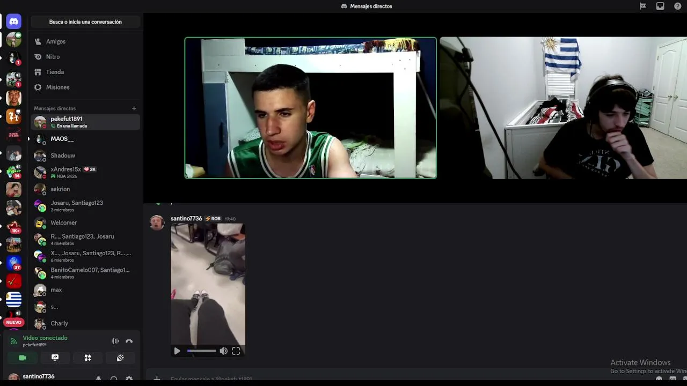Open the server with red checkmark icon
Image resolution: width=687 pixels, height=386 pixels.
tap(14, 281)
